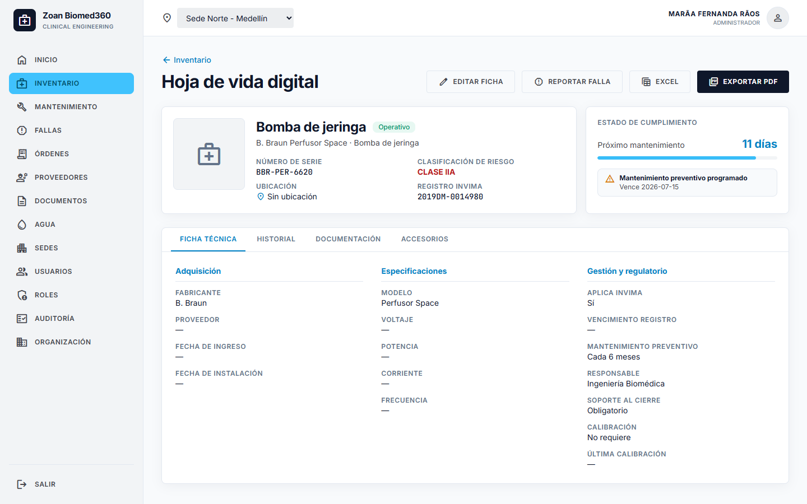The image size is (807, 504).
Task: Open the Sede Norte - Medellín dropdown
Action: [x=235, y=18]
